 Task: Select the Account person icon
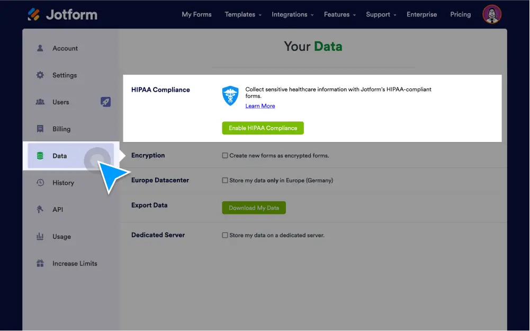40,48
